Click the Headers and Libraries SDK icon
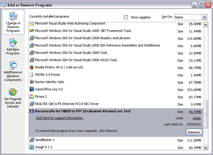This screenshot has height=155, width=213. (32, 38)
